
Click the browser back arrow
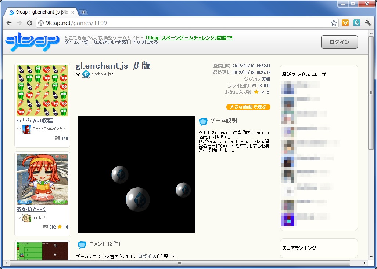[9, 23]
